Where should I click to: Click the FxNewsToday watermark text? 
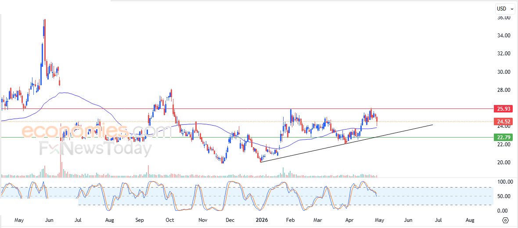pos(95,148)
